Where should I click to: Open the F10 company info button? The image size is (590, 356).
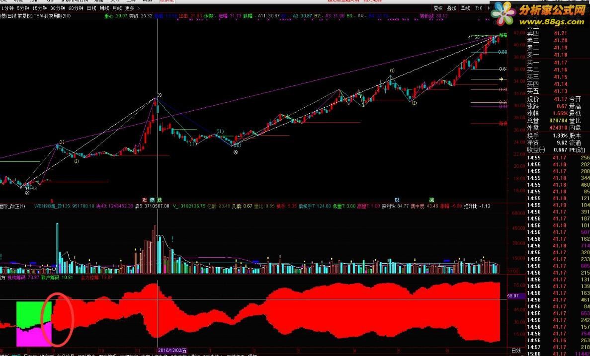pyautogui.click(x=479, y=8)
